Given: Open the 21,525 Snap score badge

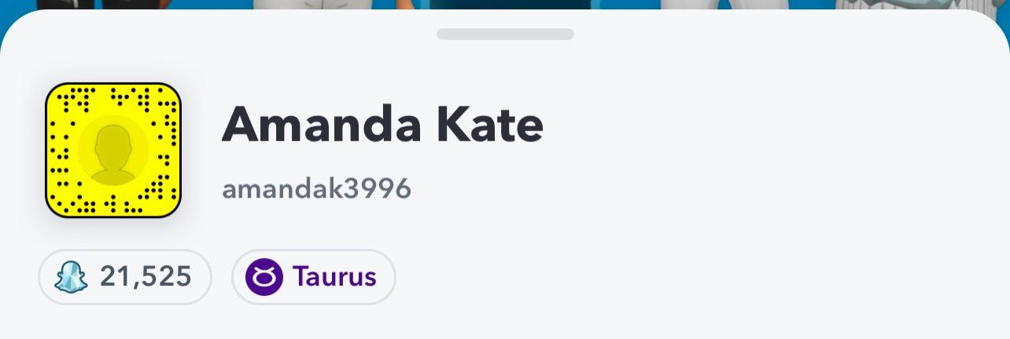Looking at the screenshot, I should pyautogui.click(x=124, y=277).
